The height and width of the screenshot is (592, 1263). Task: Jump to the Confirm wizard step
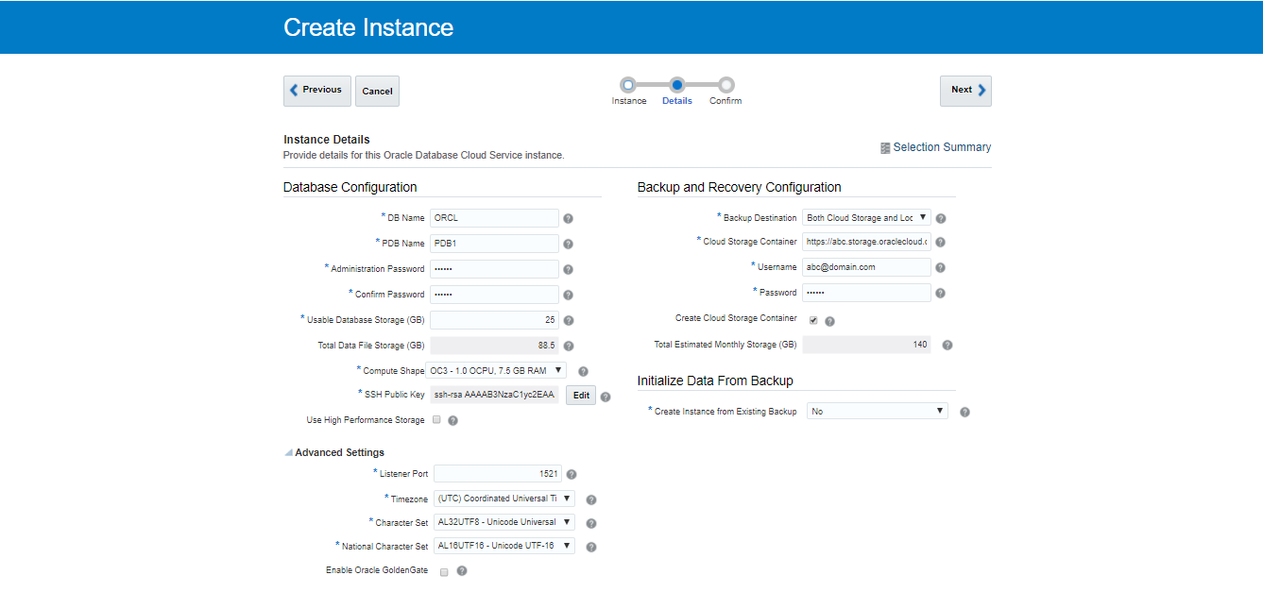(725, 85)
